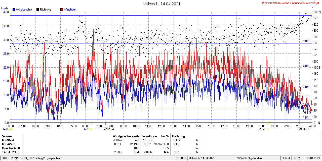
Task: Click the moonrise icon beside 23:03
Action: coord(300,129)
